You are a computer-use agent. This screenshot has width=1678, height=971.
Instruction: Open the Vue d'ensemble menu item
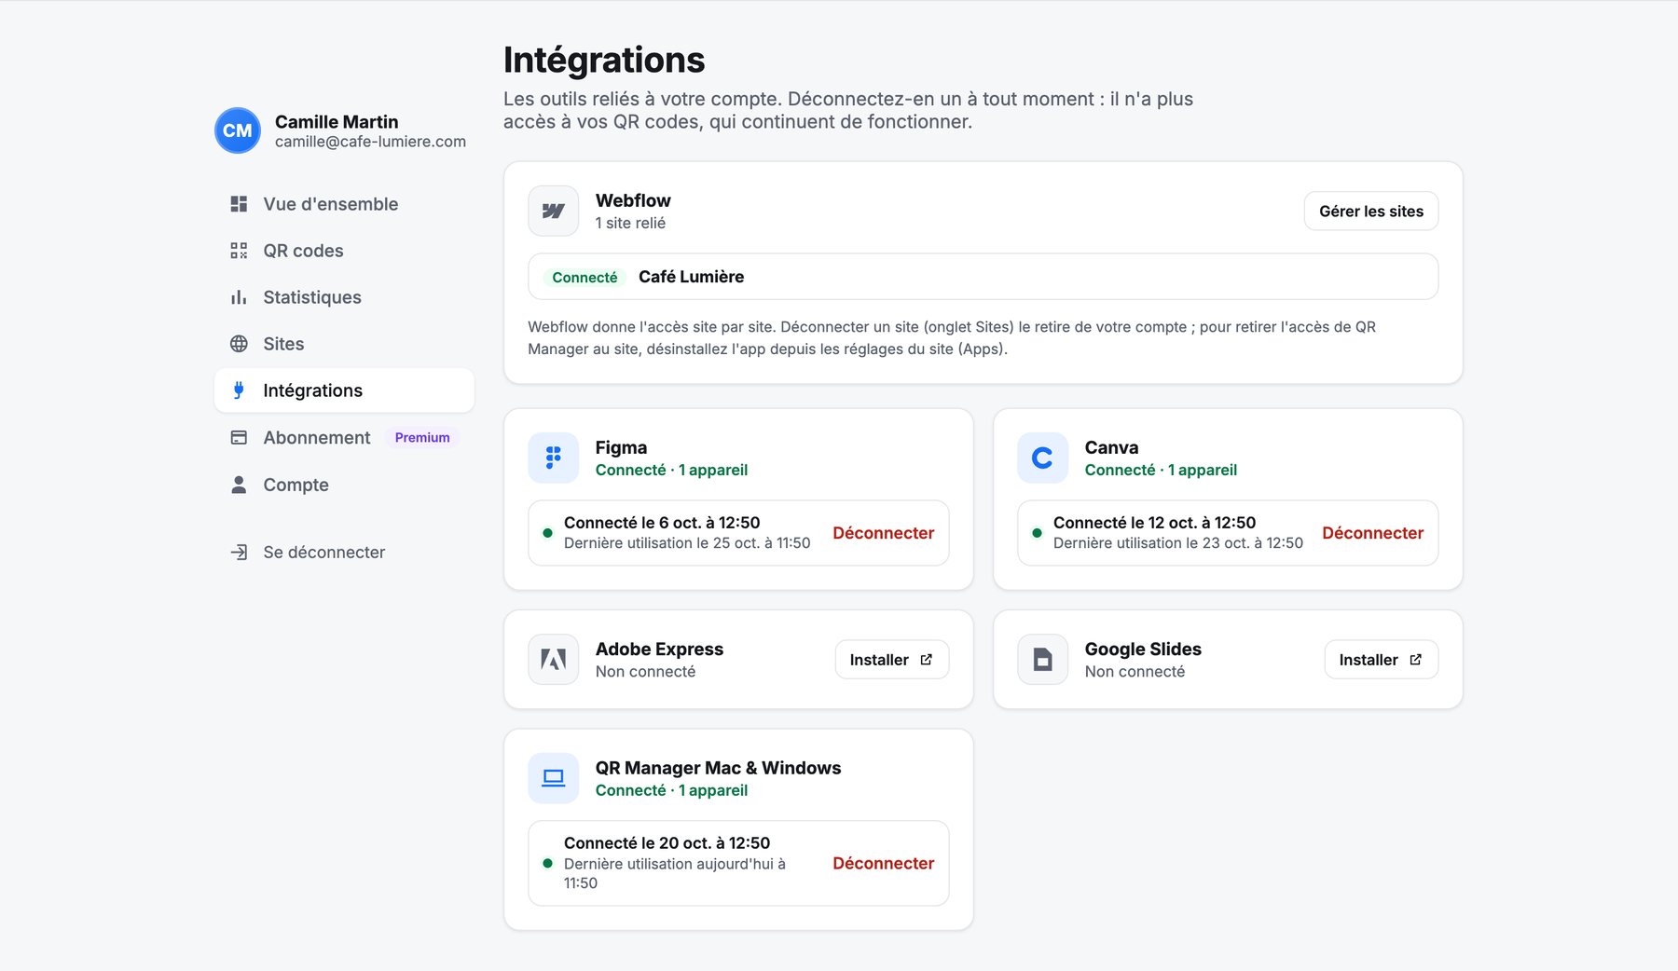(x=344, y=204)
